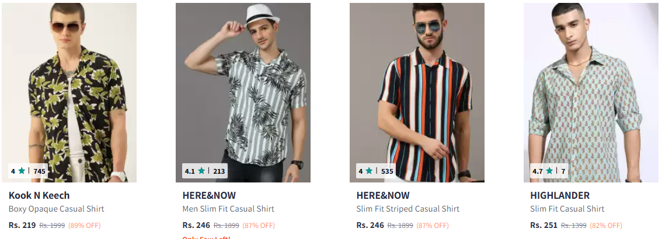Screen dimensions: 662x239
Task: Click the HIGHLANDER brand name
Action: coord(560,196)
